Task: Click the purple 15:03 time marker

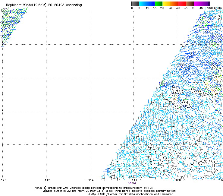Action: 132,183
